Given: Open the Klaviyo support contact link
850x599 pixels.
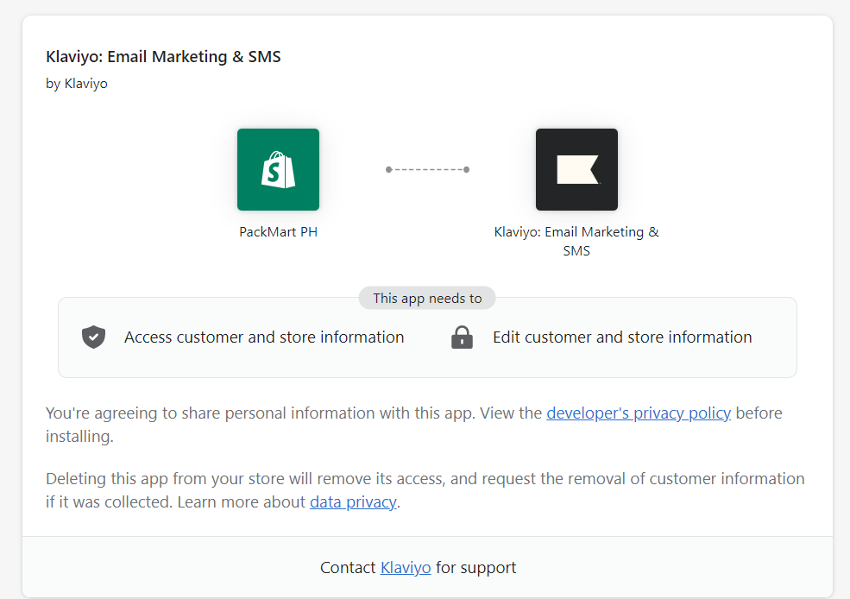Looking at the screenshot, I should [406, 568].
